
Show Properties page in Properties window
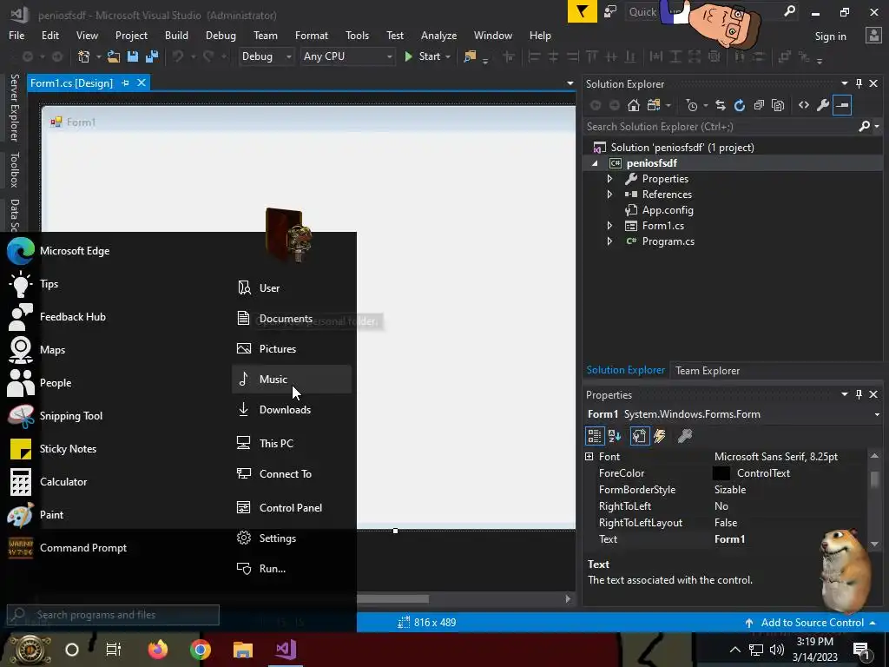[x=640, y=436]
